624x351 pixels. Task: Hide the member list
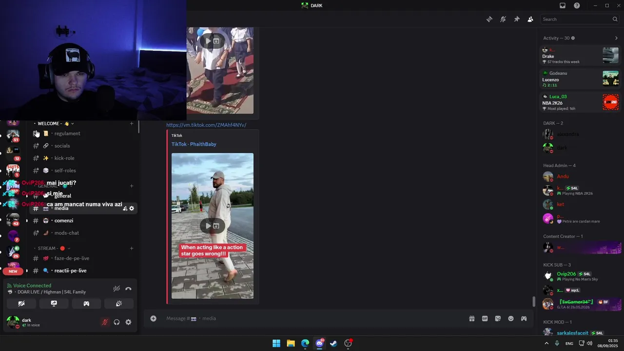pyautogui.click(x=530, y=19)
